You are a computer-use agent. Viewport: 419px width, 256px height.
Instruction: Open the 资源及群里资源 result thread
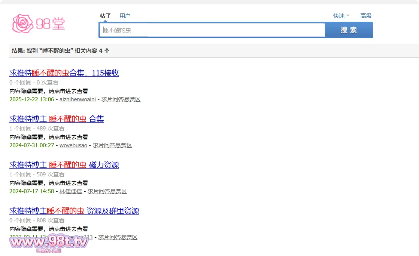click(74, 211)
